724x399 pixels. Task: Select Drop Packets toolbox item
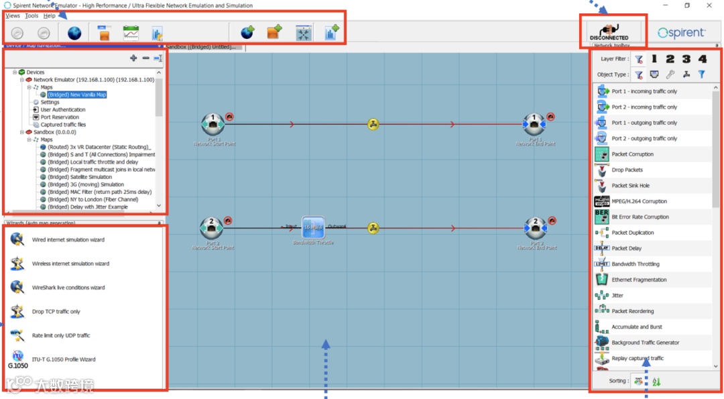653,170
